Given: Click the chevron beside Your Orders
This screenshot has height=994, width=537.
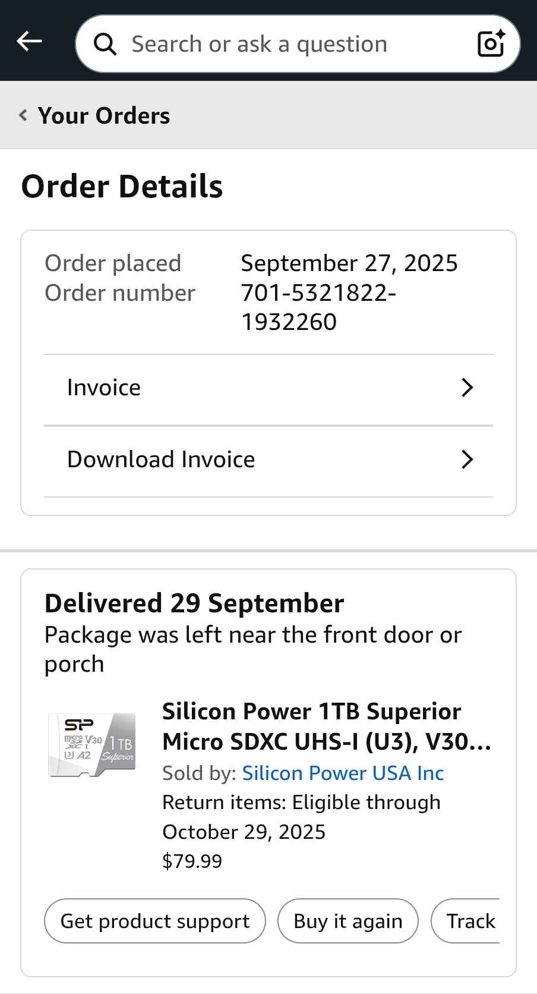Looking at the screenshot, I should (x=23, y=115).
